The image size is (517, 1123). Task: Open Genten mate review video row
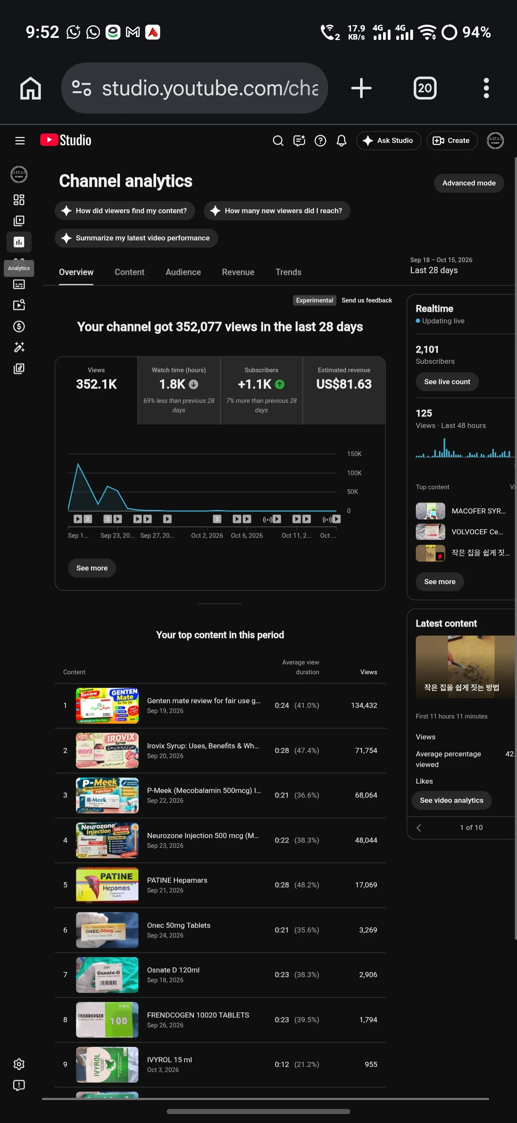coord(220,705)
